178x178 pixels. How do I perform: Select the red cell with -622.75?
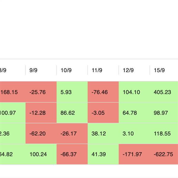[x=163, y=154]
